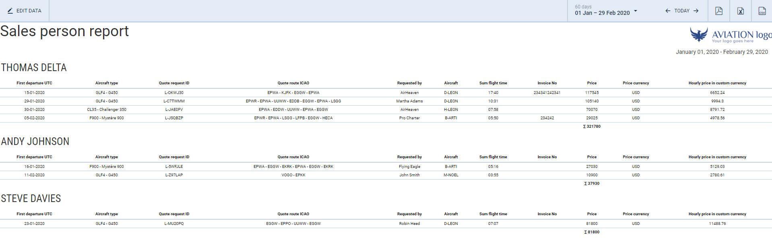Export report as CSV file
Screen dimensions: 772x245
tap(762, 11)
